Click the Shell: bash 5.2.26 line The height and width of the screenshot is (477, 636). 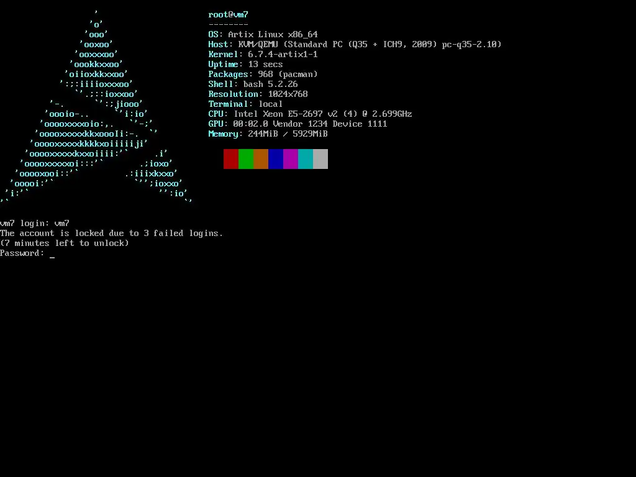point(253,84)
